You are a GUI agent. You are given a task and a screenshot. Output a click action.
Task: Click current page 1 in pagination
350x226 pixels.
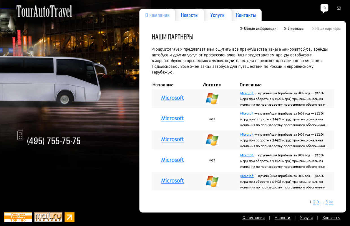[x=310, y=202]
